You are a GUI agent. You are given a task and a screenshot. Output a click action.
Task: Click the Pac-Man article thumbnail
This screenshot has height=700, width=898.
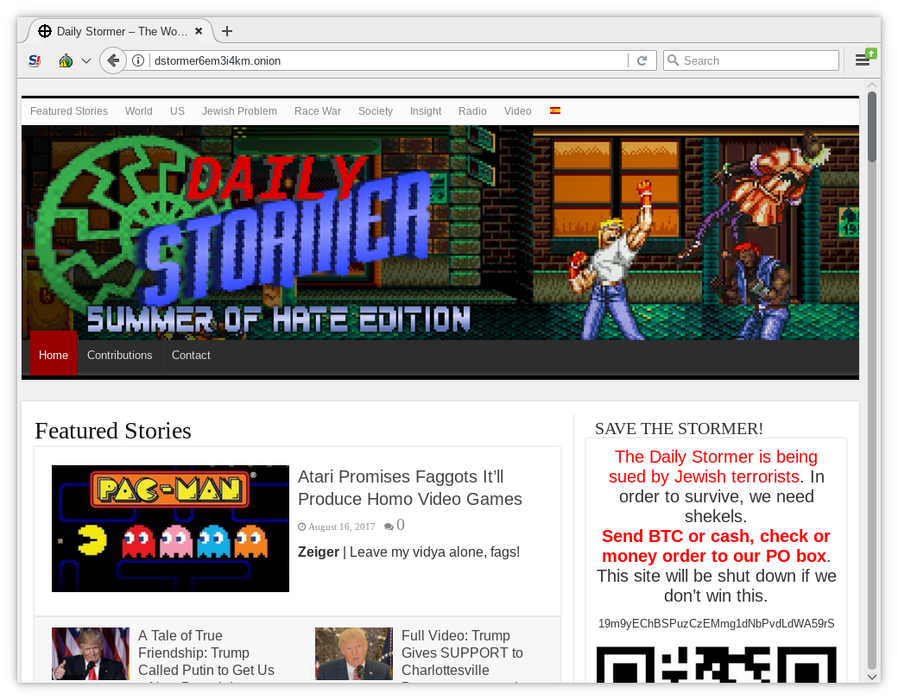[x=170, y=528]
